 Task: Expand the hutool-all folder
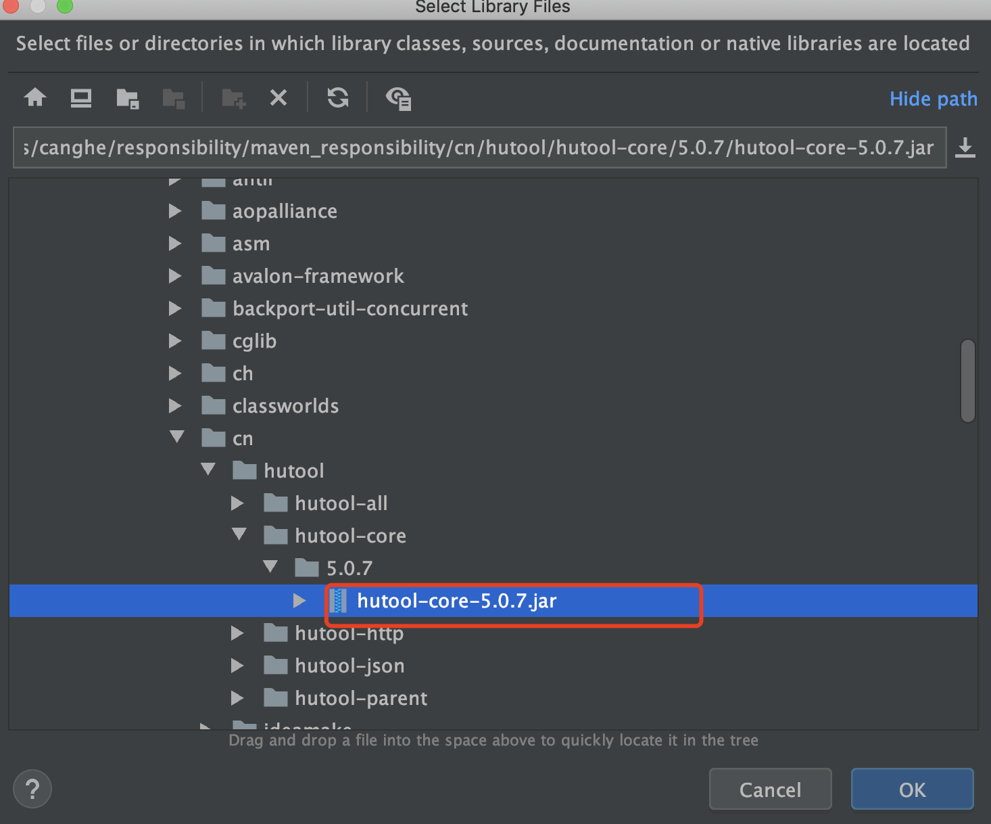pyautogui.click(x=237, y=503)
